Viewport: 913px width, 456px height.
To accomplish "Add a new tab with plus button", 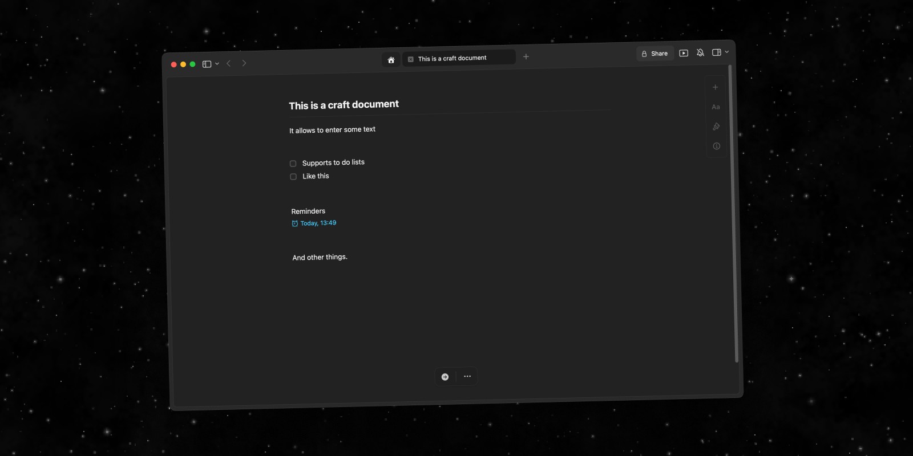I will (x=526, y=56).
